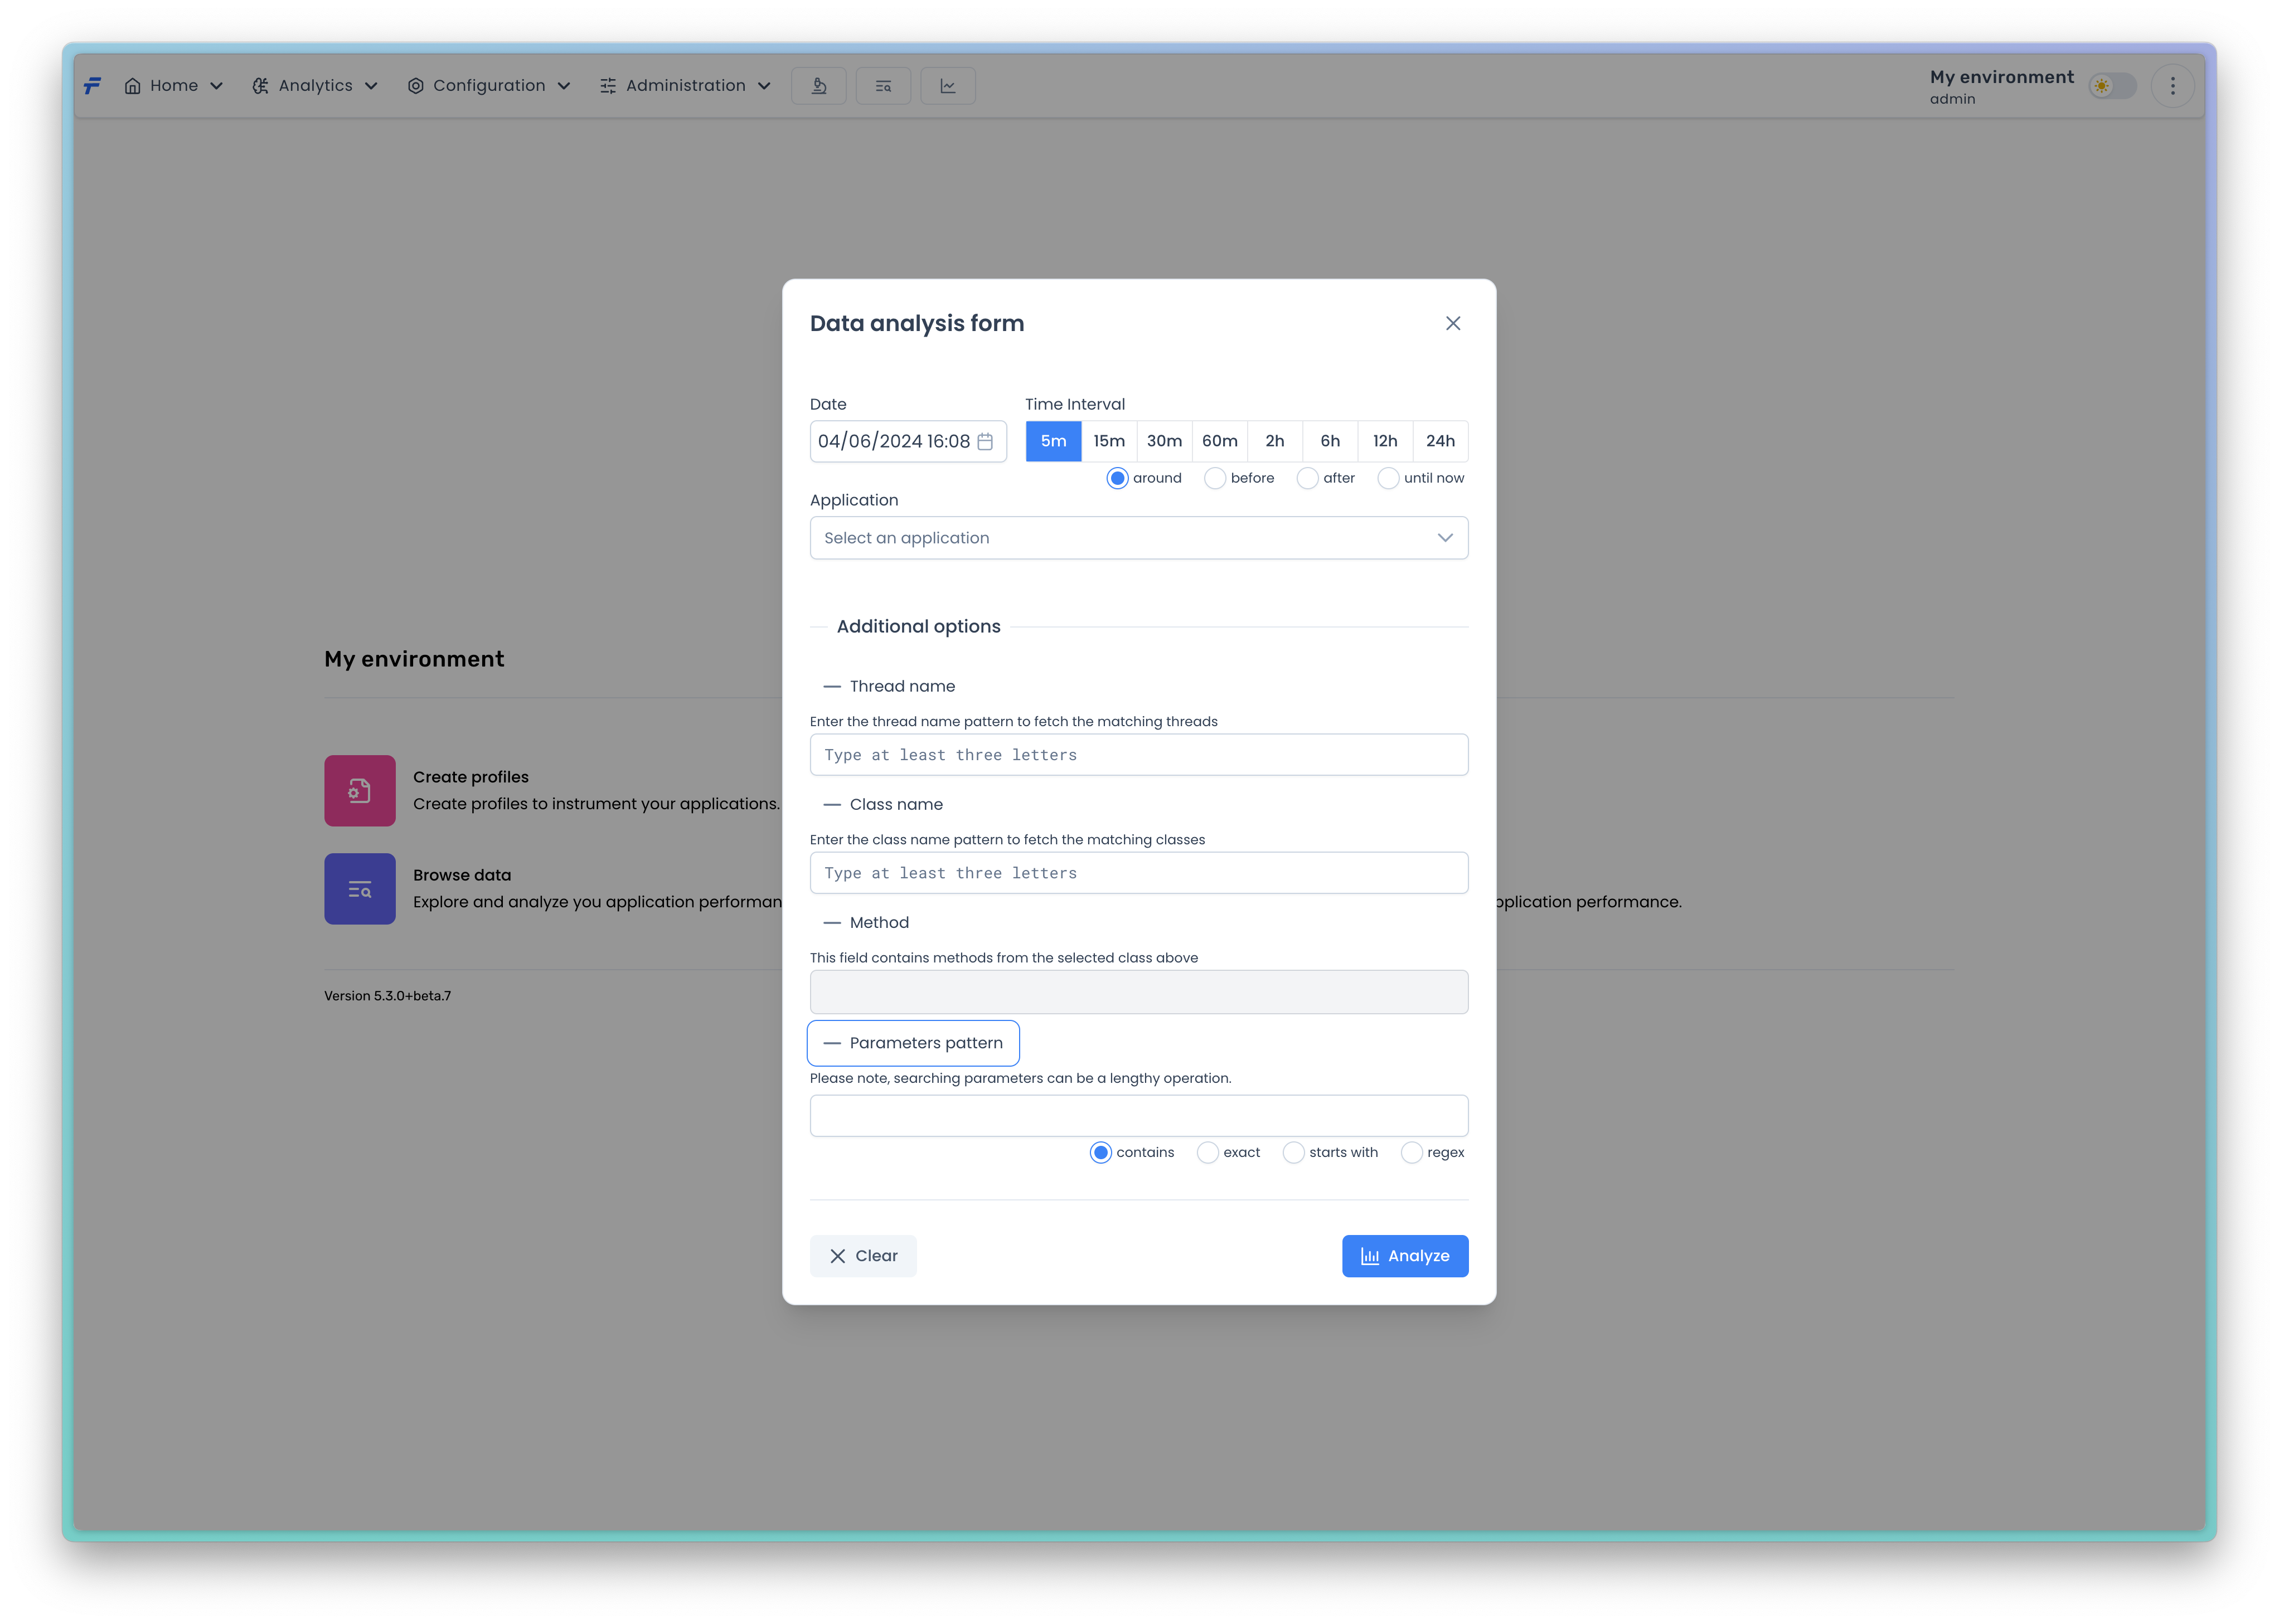Click the app logo in the navbar
Screen dimensions: 2279x1624
(x=92, y=86)
